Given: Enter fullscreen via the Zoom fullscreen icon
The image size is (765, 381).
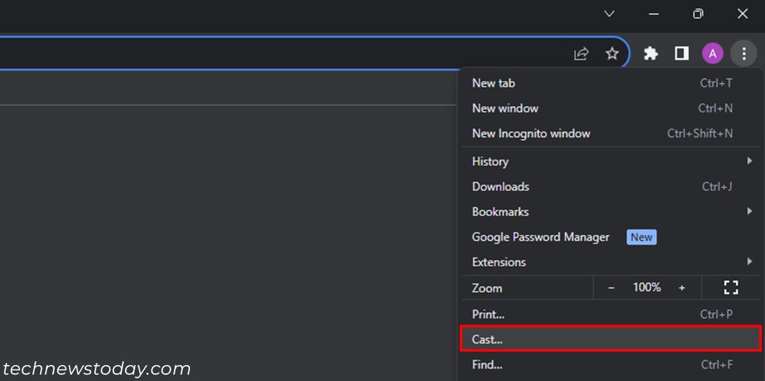Looking at the screenshot, I should 731,287.
